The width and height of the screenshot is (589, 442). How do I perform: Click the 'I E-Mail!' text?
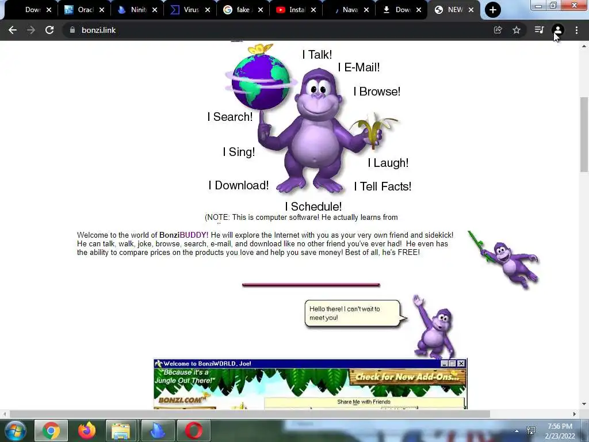point(359,67)
